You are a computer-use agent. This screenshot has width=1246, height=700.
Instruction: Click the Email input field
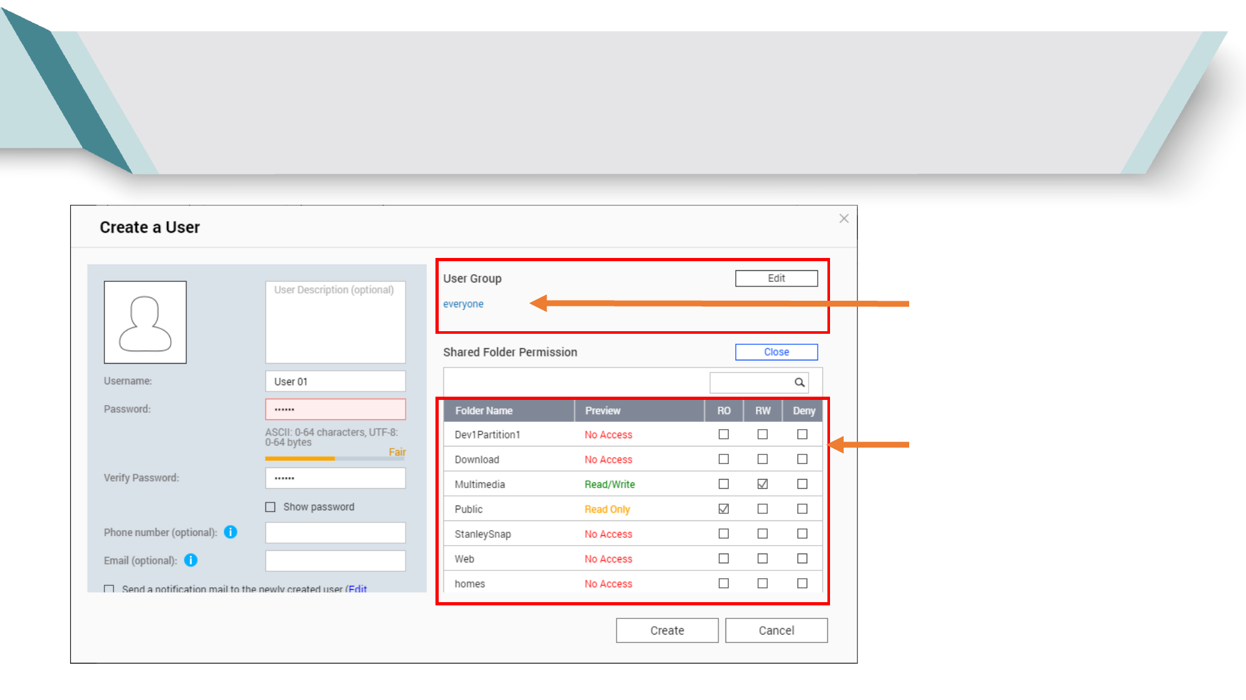click(336, 561)
